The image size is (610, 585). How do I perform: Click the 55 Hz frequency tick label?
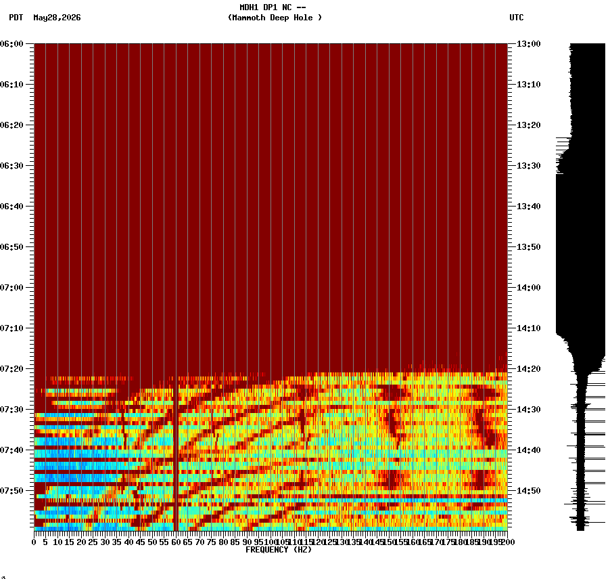164,542
